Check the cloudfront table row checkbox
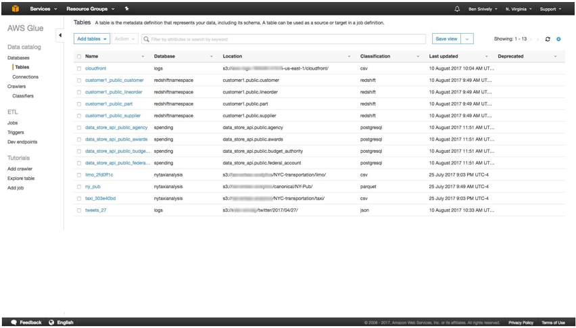This screenshot has height=328, width=576. tap(79, 69)
